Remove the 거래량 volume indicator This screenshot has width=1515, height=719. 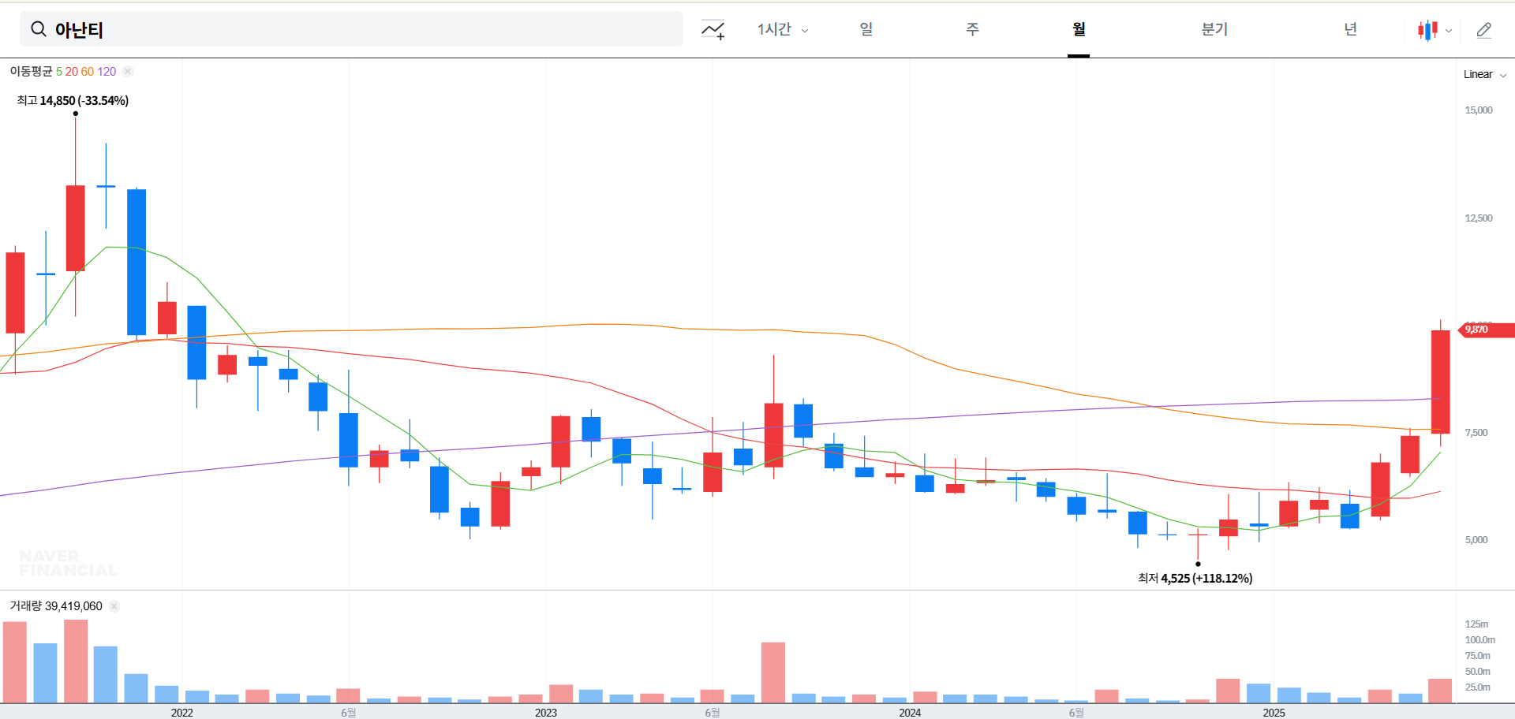114,606
